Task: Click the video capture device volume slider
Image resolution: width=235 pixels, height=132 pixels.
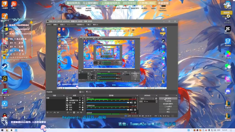Action: 108,110
